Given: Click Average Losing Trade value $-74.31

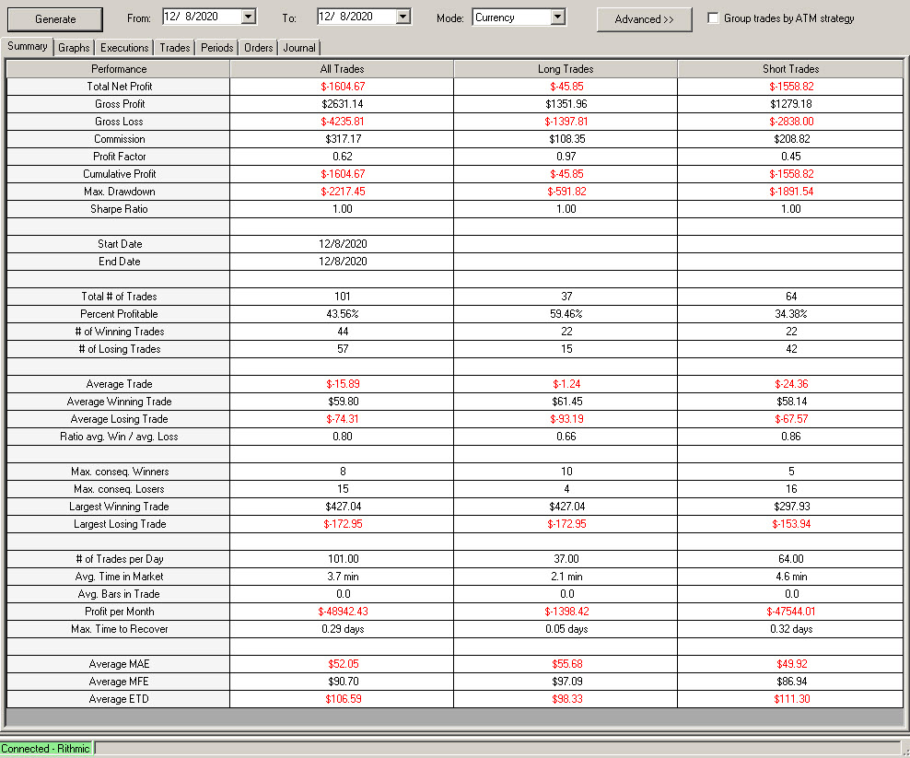Looking at the screenshot, I should point(343,419).
